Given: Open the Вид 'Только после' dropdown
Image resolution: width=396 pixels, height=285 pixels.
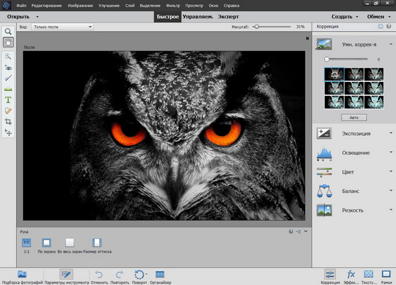Looking at the screenshot, I should pos(62,27).
